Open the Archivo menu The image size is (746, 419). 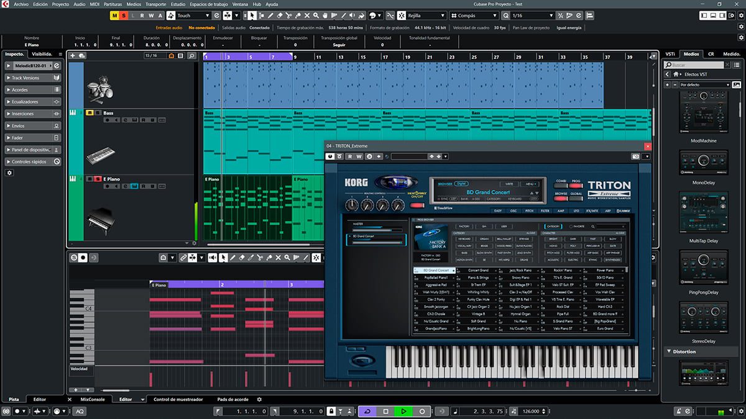[21, 4]
